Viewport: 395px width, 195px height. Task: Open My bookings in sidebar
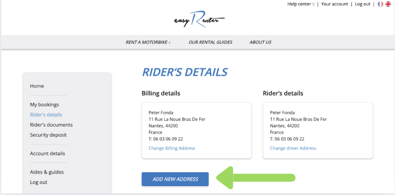coord(45,105)
